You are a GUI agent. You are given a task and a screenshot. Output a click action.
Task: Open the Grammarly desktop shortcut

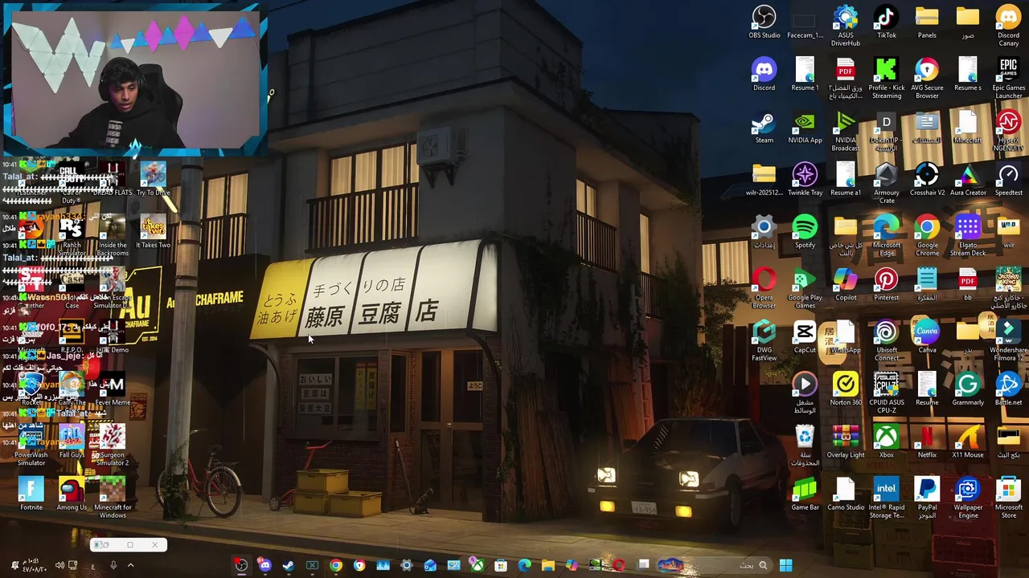pos(968,389)
